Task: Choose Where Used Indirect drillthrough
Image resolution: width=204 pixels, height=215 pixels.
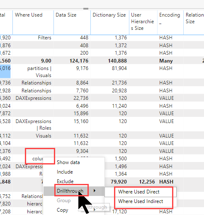Action: pos(141,201)
